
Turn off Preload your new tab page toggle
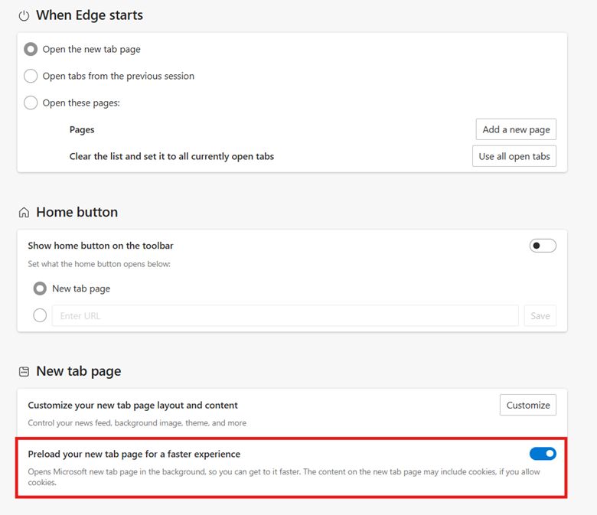(543, 454)
